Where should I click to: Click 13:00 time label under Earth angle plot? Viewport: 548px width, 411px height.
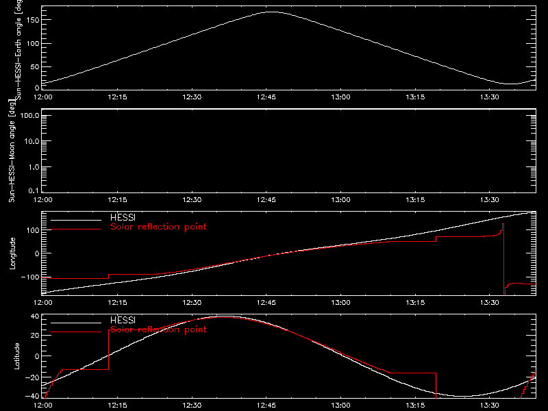click(x=340, y=97)
